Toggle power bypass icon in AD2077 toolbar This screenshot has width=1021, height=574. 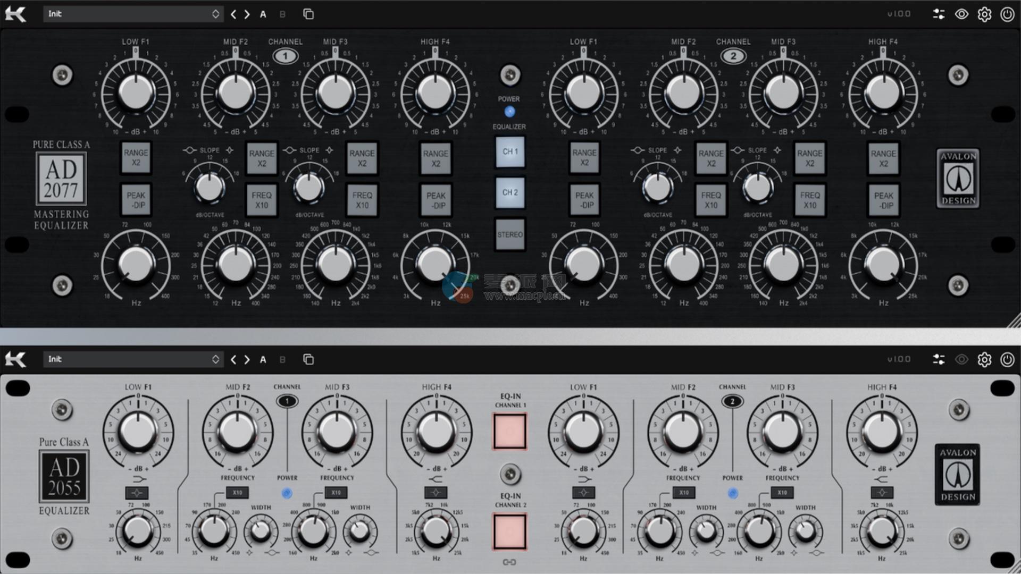1007,14
